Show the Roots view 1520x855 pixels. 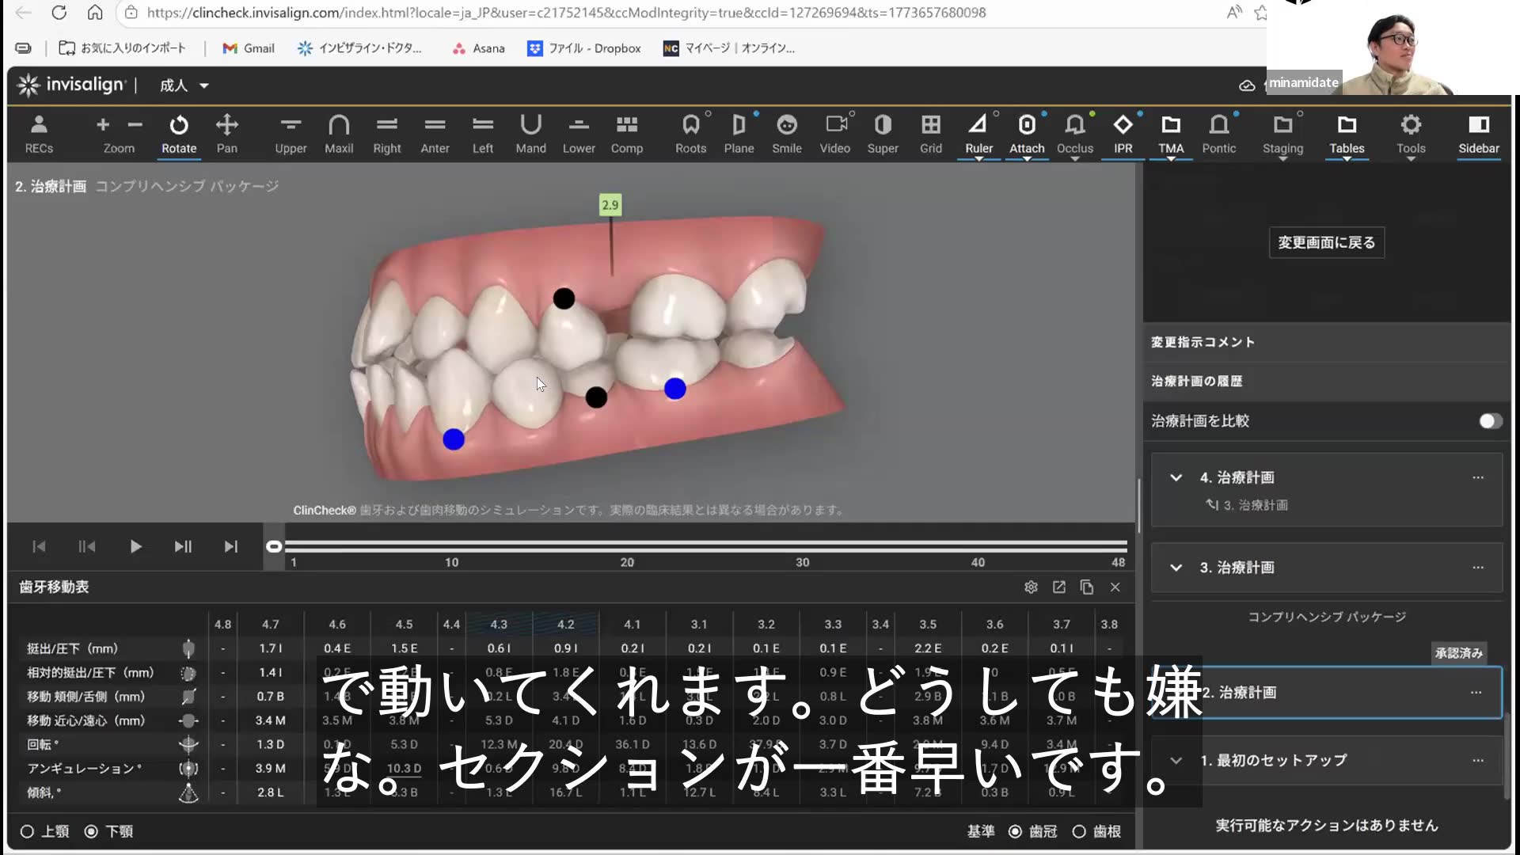point(690,133)
